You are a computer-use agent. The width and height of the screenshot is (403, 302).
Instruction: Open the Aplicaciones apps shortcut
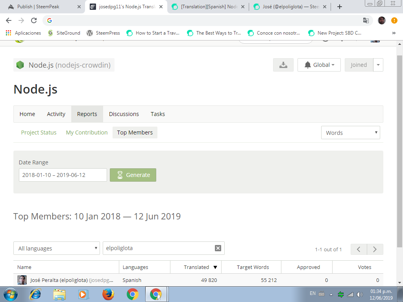(x=23, y=33)
